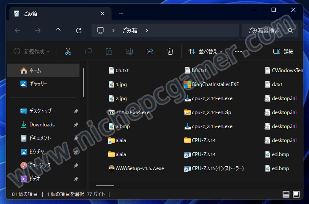309x204 pixels.
Task: Expand chevron after PC icon in address bar
Action: [x=113, y=31]
